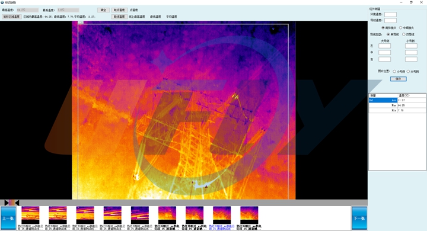The width and height of the screenshot is (427, 231).
Task: Click the 上一条 previous record button
Action: (8, 218)
